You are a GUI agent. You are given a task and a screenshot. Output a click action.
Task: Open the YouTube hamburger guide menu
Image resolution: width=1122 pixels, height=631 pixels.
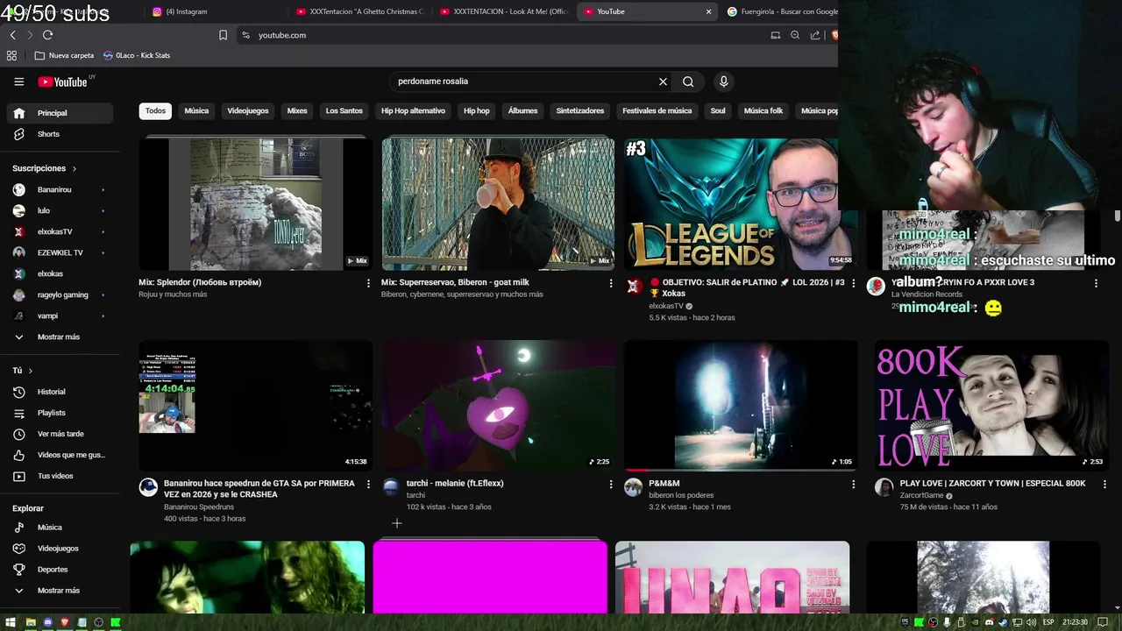[x=18, y=82]
